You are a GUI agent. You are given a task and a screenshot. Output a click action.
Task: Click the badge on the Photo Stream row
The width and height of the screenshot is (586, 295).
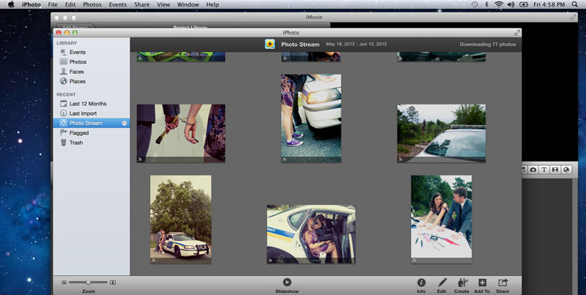125,123
